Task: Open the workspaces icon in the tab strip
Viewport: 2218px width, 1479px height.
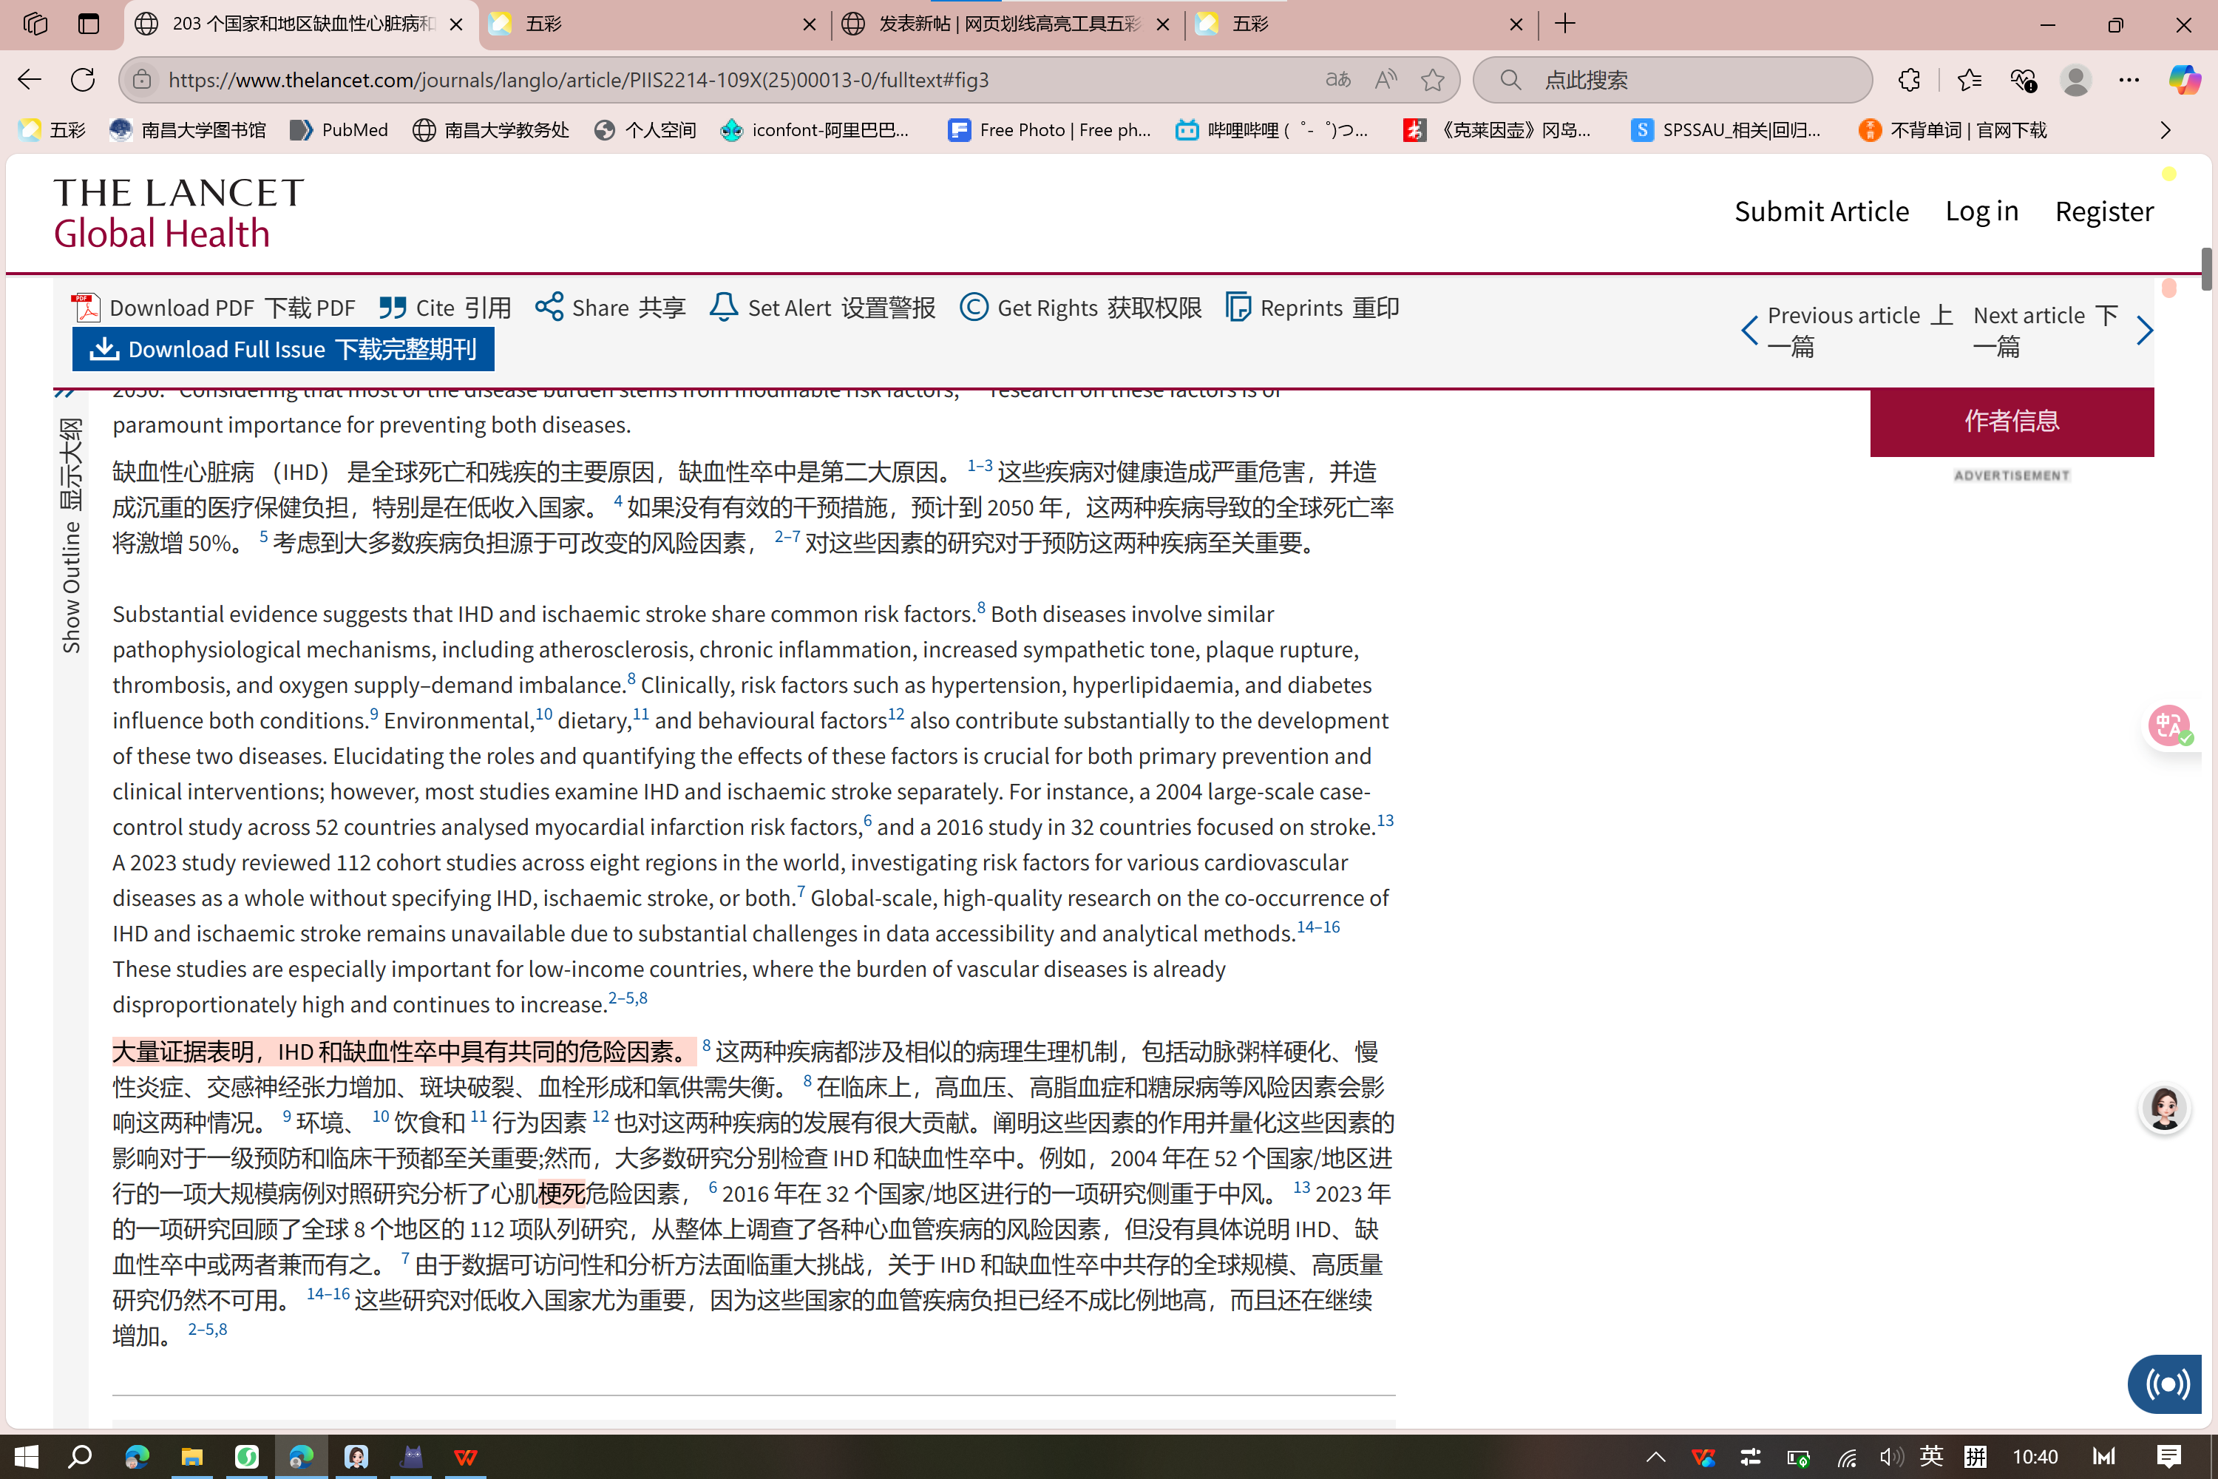Action: tap(35, 24)
